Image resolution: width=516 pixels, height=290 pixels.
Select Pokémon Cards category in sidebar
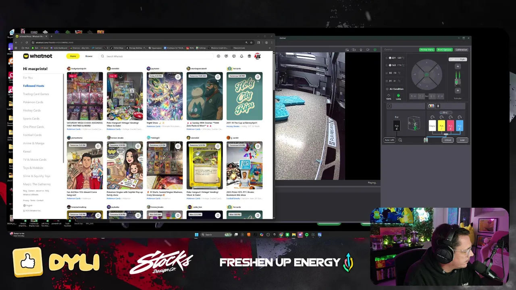tap(33, 102)
